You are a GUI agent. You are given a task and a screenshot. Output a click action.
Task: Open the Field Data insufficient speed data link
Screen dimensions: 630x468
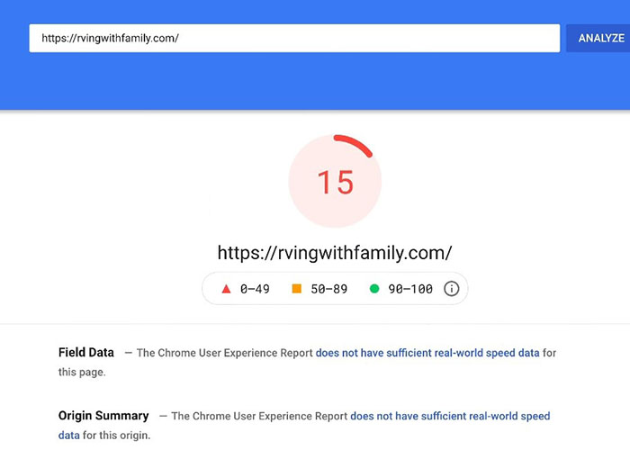click(427, 353)
